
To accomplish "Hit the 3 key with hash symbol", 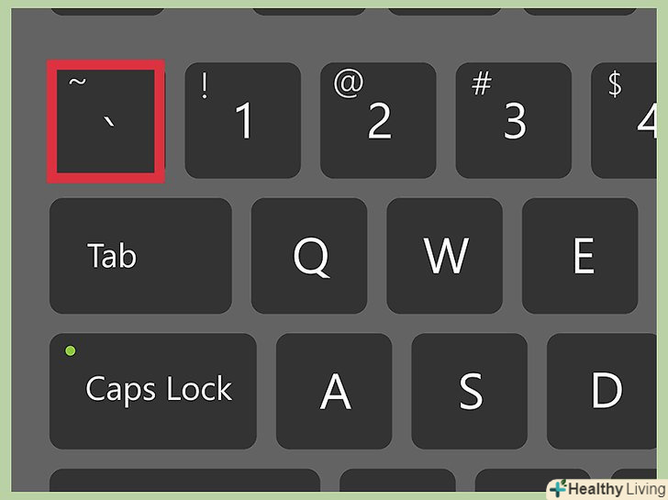I will click(x=514, y=120).
